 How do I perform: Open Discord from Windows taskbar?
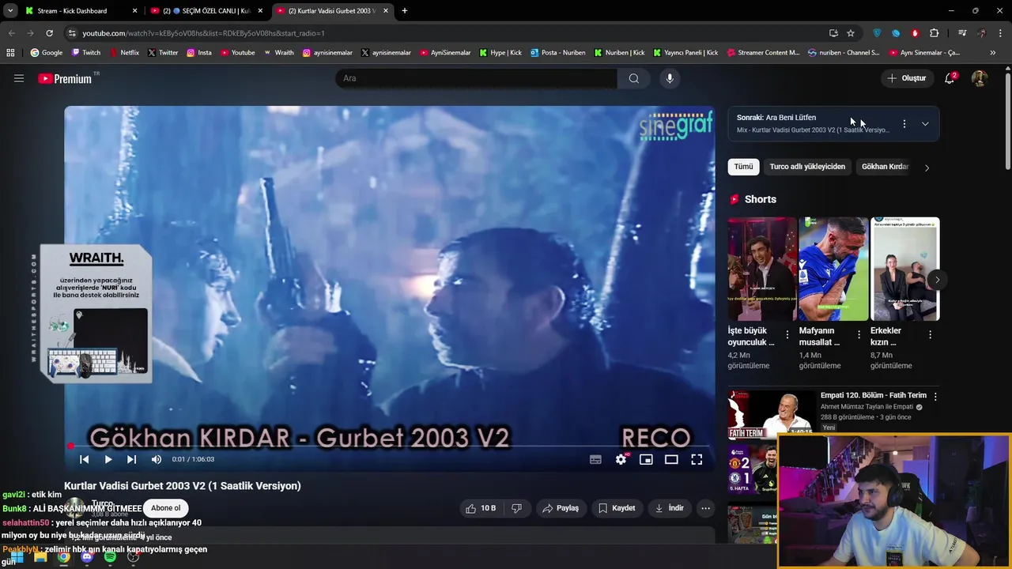tap(87, 557)
